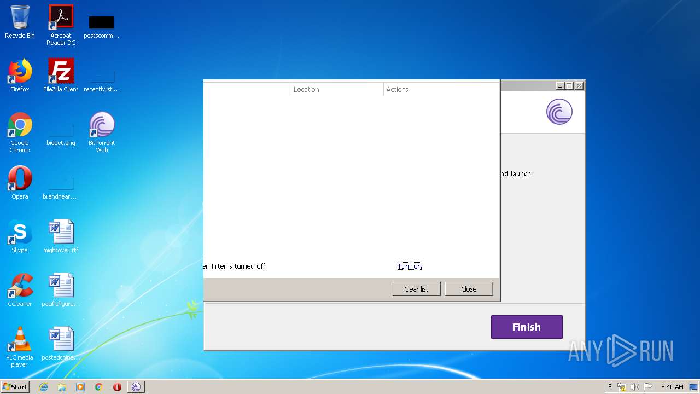Select the recentlylisti desktop file
Image resolution: width=700 pixels, height=394 pixels.
pyautogui.click(x=101, y=80)
